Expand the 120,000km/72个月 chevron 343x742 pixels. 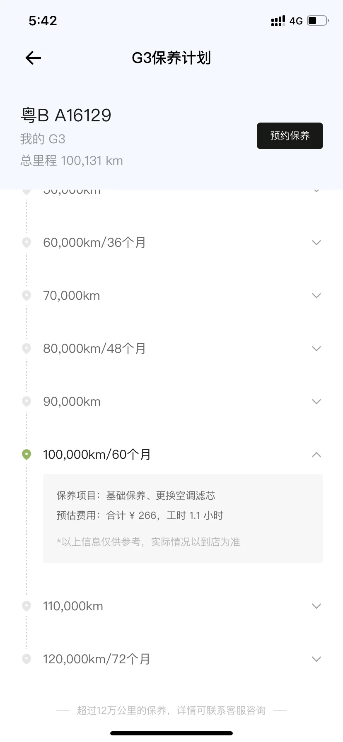316,659
